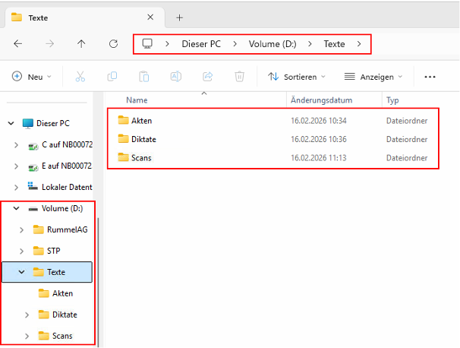Expand the STP folder node
460x348 pixels.
[21, 251]
